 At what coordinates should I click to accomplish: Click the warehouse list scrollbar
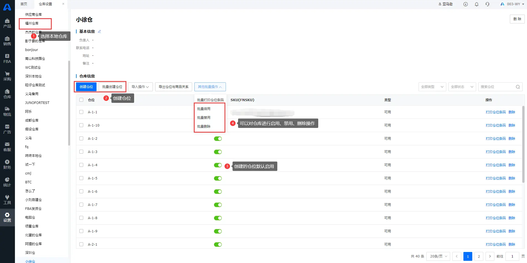(69, 103)
